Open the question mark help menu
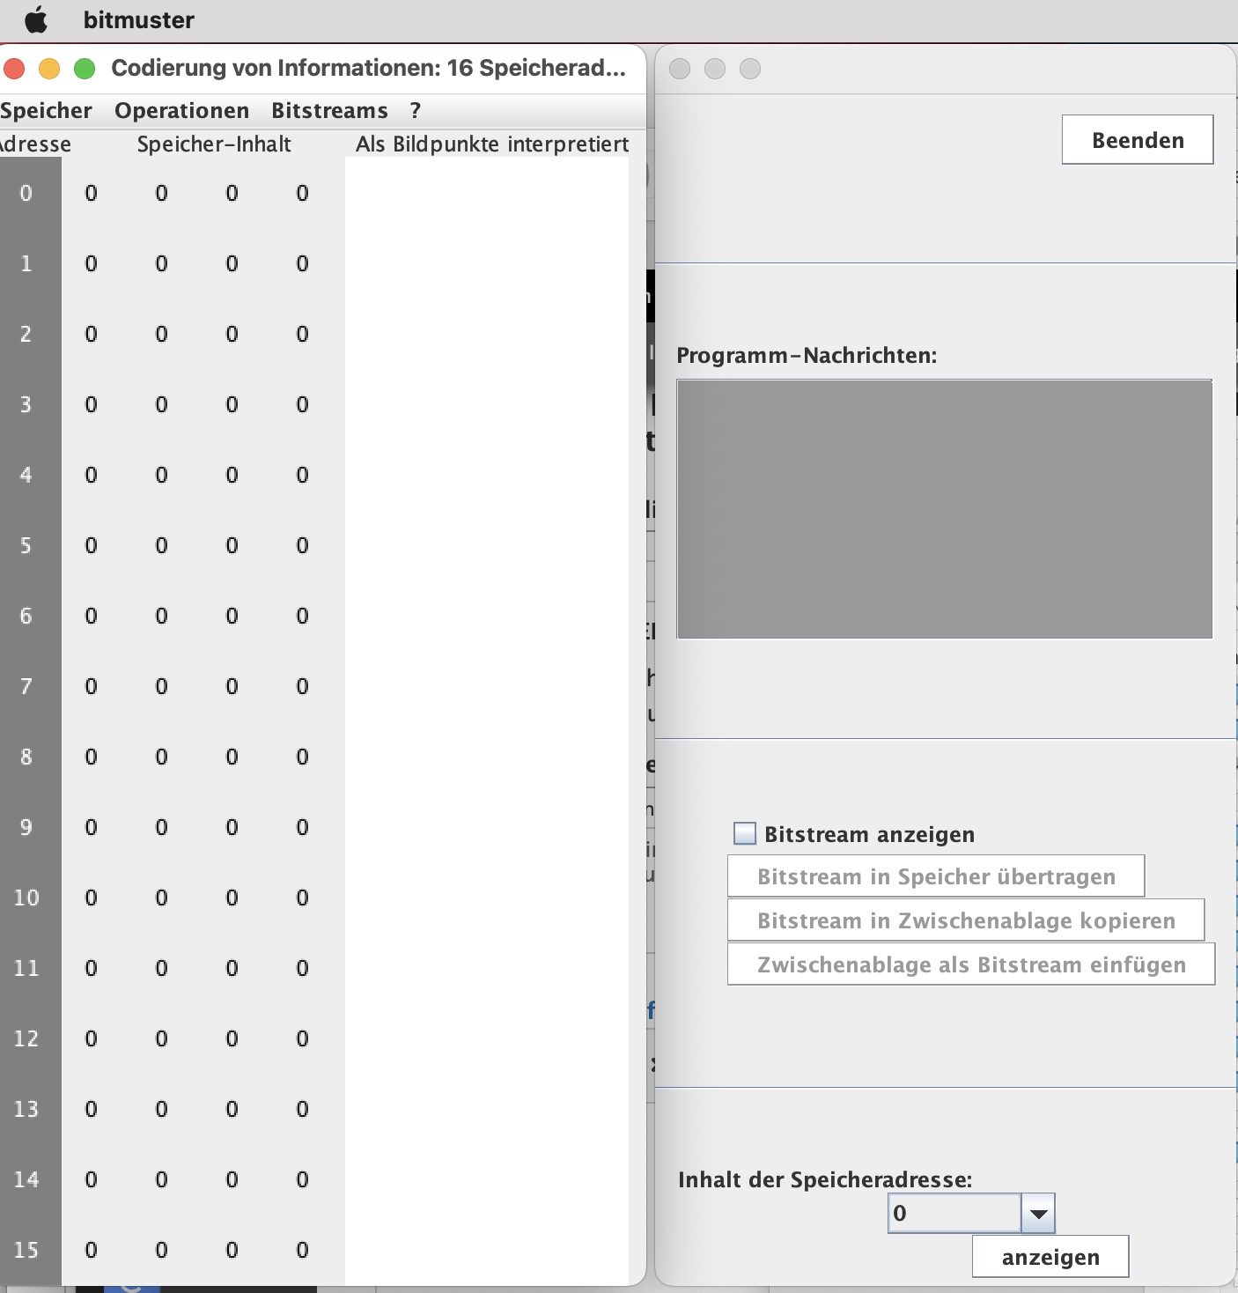Screen dimensions: 1238x1293 click(x=416, y=110)
